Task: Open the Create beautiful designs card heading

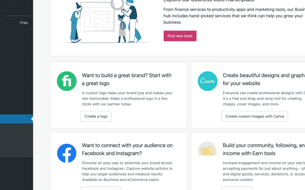Action: [264, 79]
